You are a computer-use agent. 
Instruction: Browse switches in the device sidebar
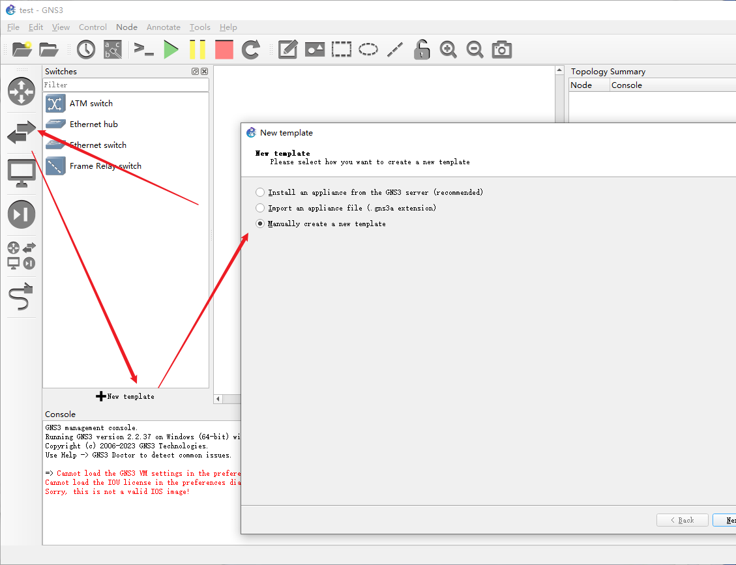[x=22, y=132]
